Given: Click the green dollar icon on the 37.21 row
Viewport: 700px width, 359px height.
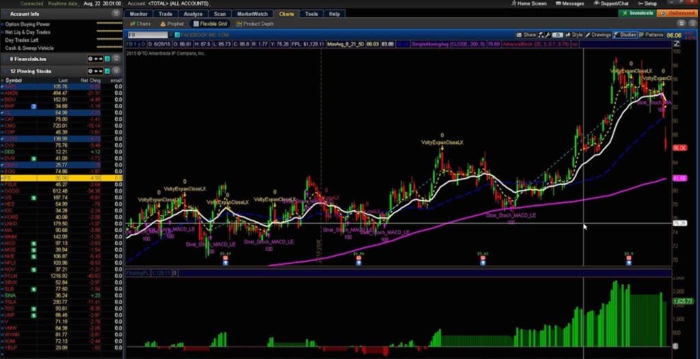Looking at the screenshot, I should pos(33,270).
